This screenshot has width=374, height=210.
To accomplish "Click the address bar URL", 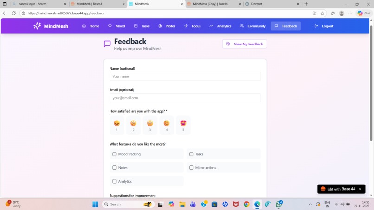I will coord(66,13).
